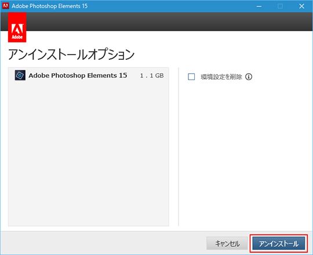Screen dimensions: 313x255
Task: Click the Photoshop Elements 15 product icon
Action: pos(20,75)
